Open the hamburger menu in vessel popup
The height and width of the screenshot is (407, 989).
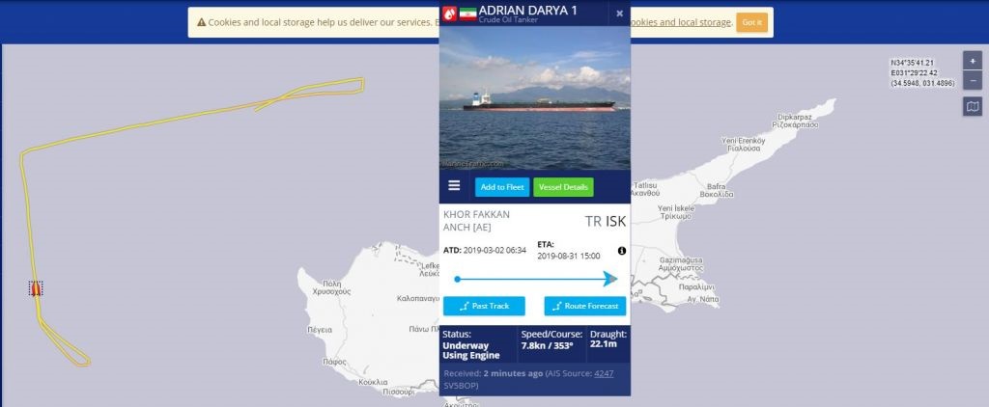point(454,186)
